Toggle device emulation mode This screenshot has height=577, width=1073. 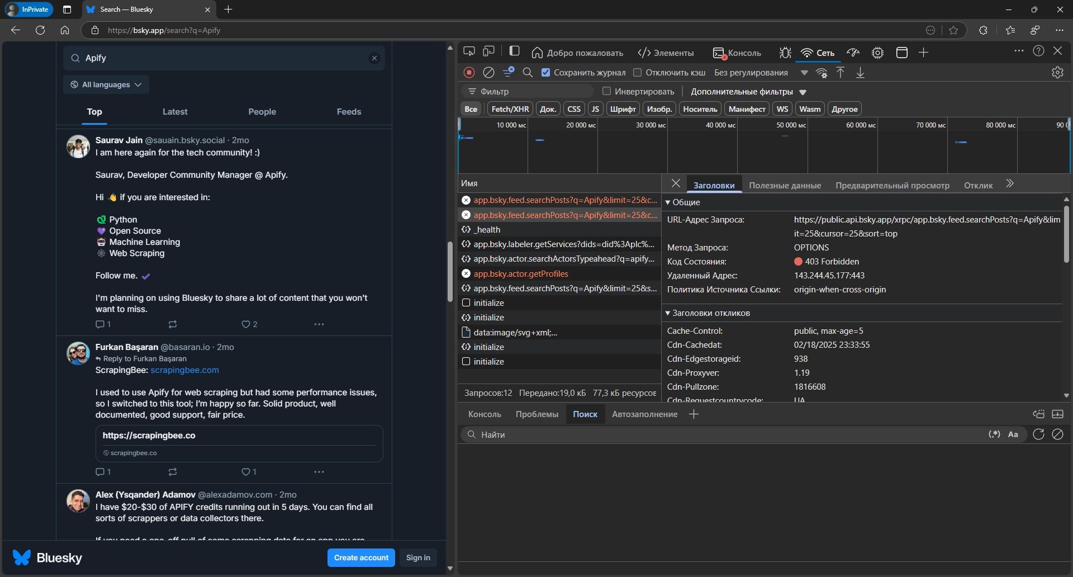489,52
